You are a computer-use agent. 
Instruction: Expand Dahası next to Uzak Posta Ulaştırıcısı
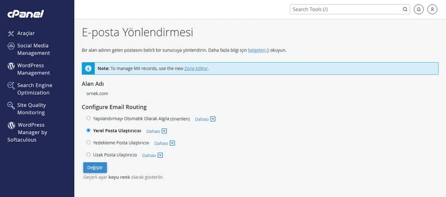[x=153, y=155]
